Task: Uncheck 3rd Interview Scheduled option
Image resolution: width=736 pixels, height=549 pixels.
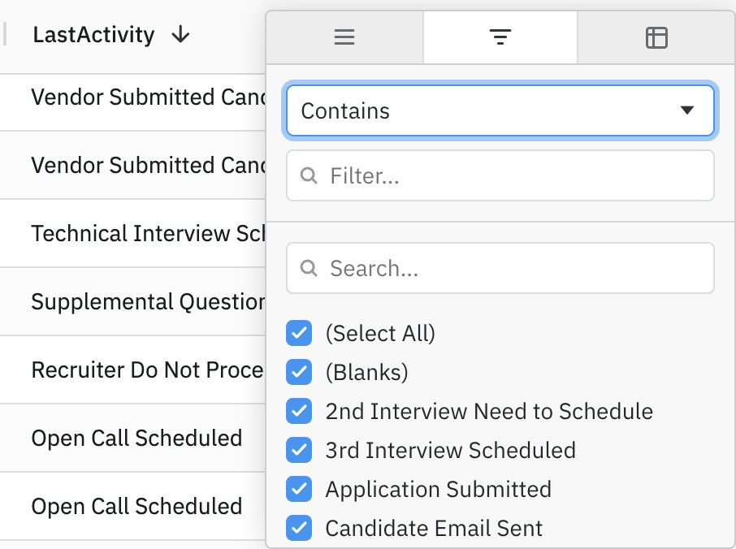Action: 299,450
